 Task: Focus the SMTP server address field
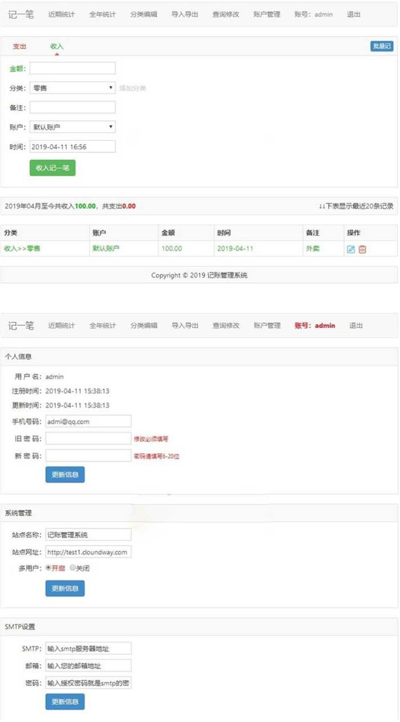pyautogui.click(x=89, y=648)
